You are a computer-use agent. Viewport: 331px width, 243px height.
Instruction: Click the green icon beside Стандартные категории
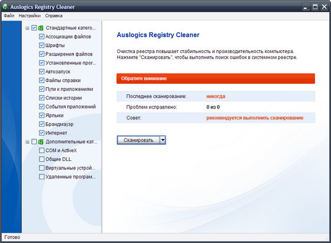click(x=41, y=28)
